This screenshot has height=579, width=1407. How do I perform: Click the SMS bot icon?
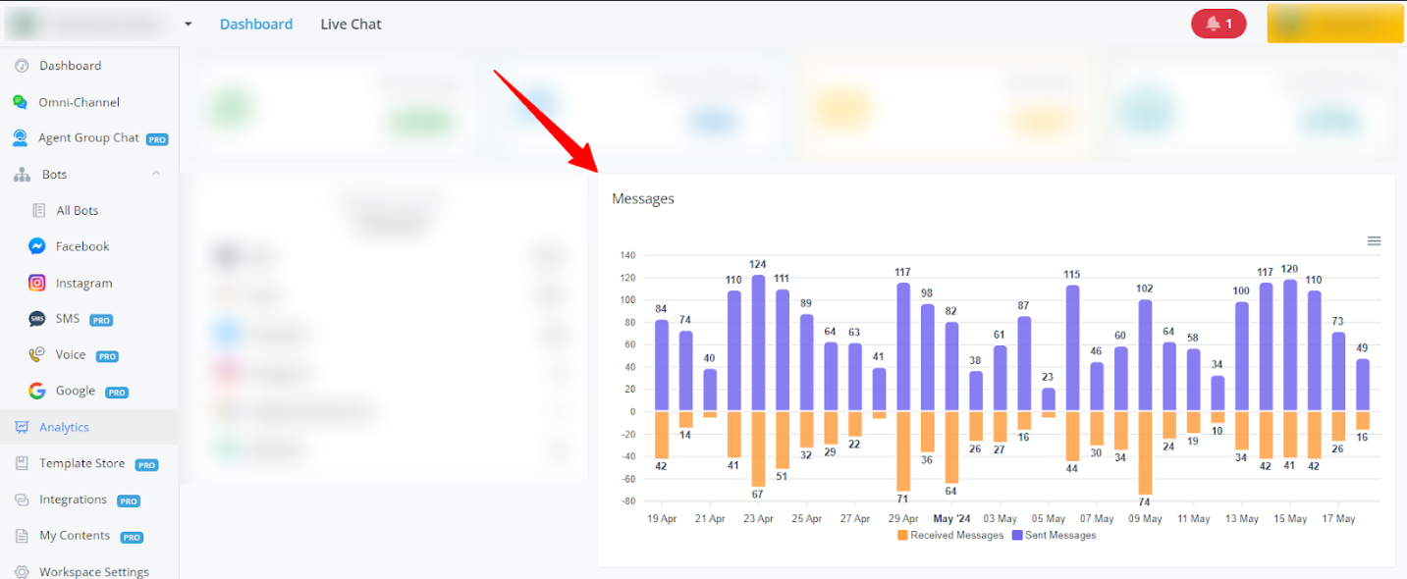37,319
